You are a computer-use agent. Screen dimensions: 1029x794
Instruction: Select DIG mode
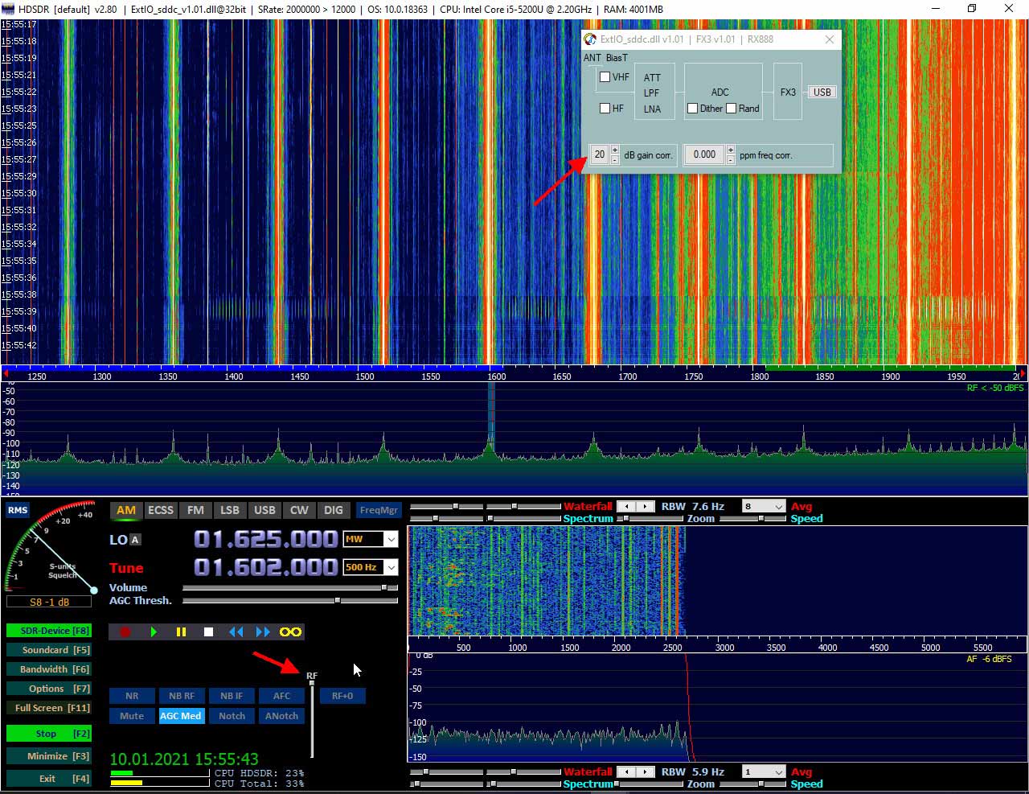click(334, 510)
